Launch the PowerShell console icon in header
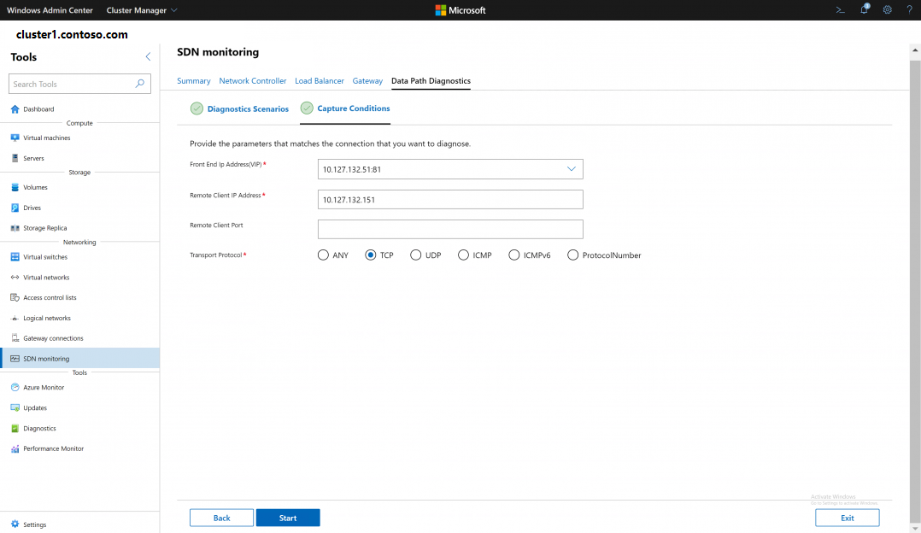 pyautogui.click(x=841, y=10)
